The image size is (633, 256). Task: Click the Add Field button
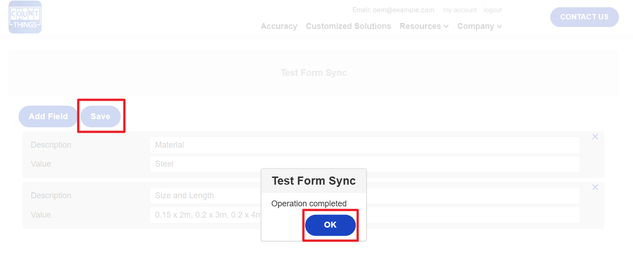(x=48, y=116)
